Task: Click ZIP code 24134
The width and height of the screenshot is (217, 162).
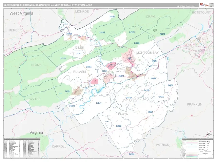Action: 63,58
